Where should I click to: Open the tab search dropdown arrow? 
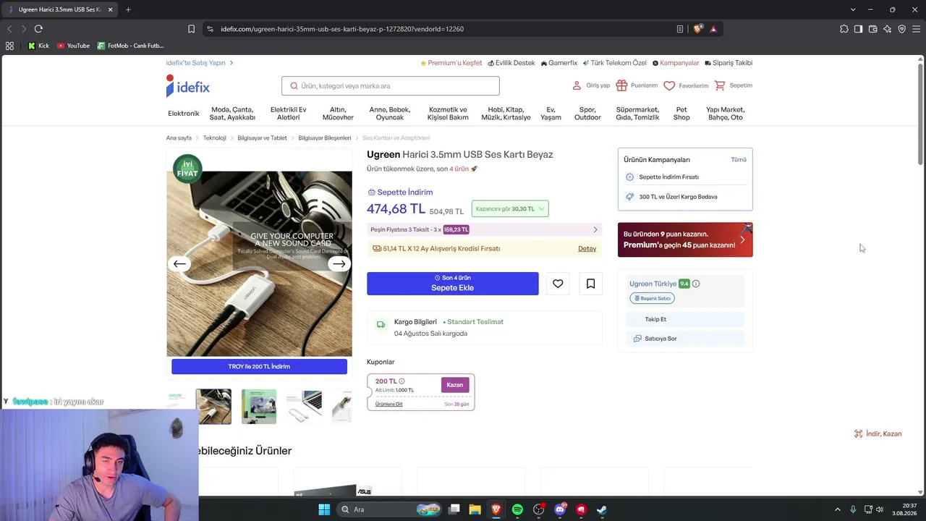[x=853, y=9]
